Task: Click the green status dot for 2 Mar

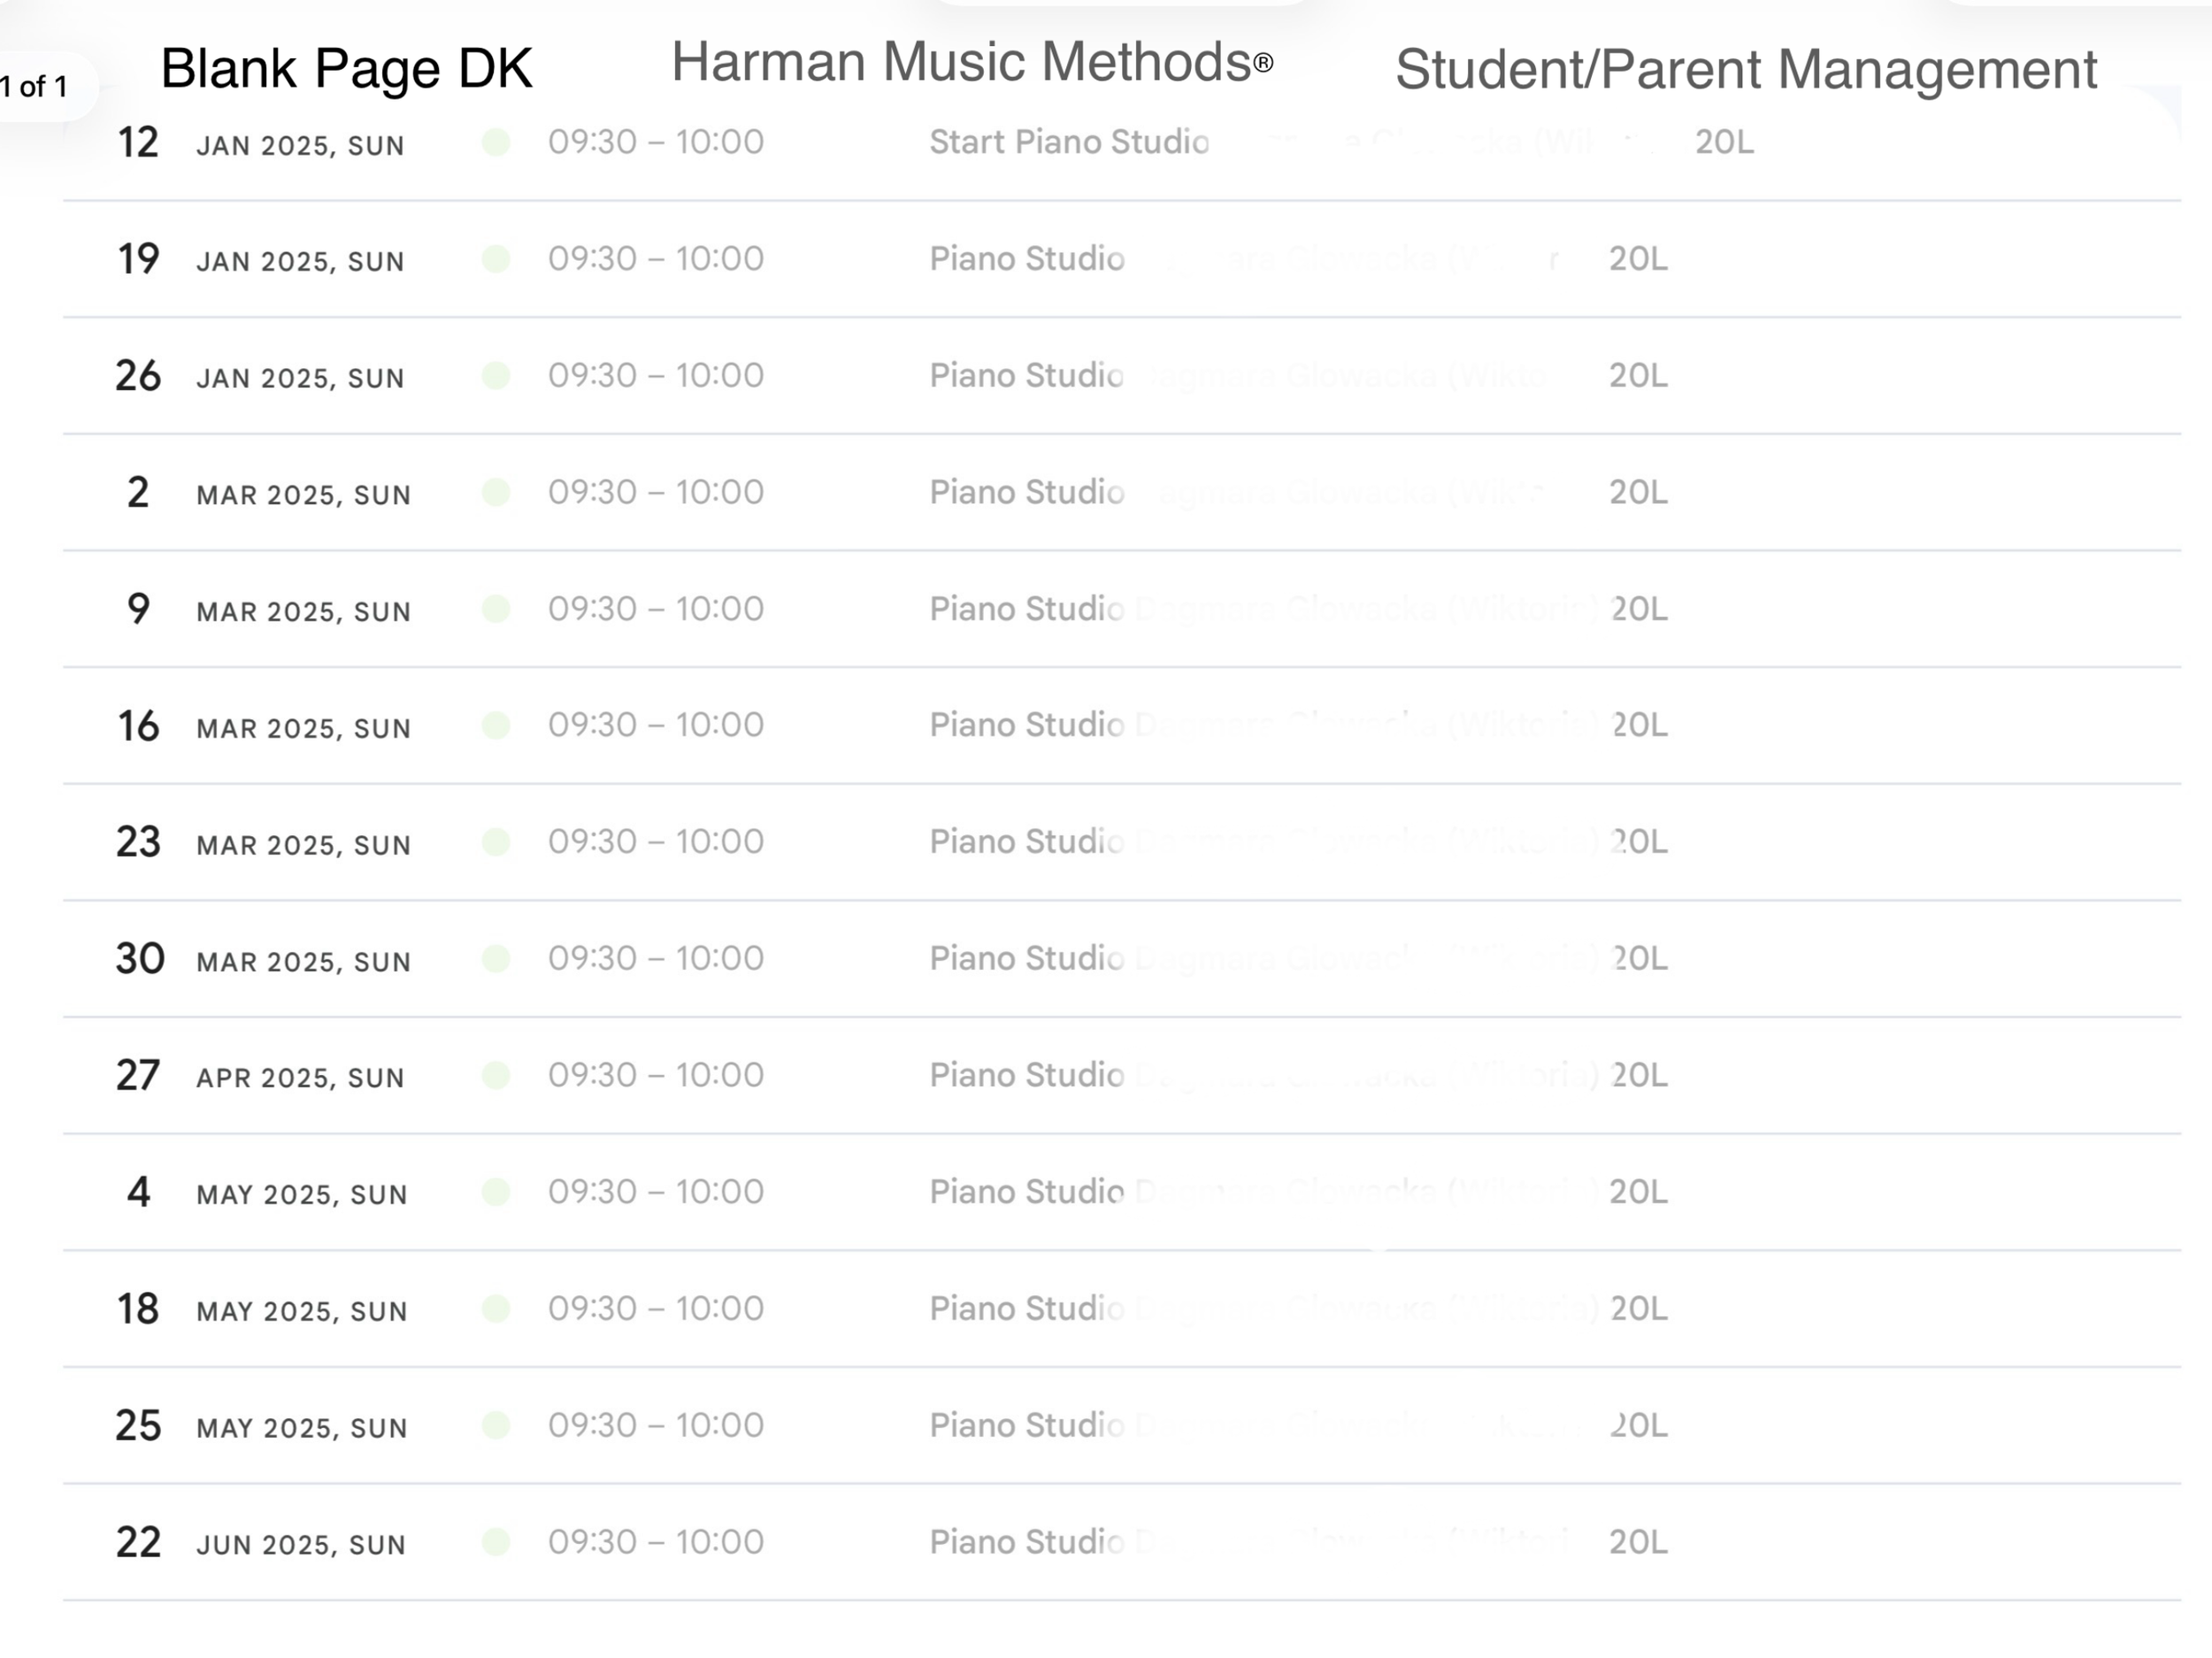Action: [496, 492]
